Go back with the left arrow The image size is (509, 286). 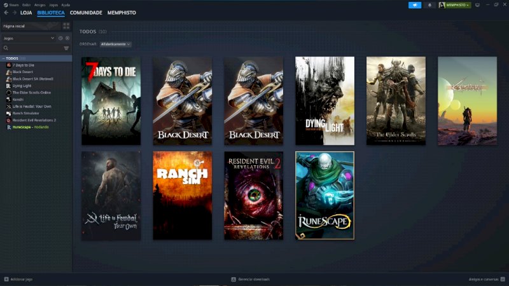click(x=6, y=13)
